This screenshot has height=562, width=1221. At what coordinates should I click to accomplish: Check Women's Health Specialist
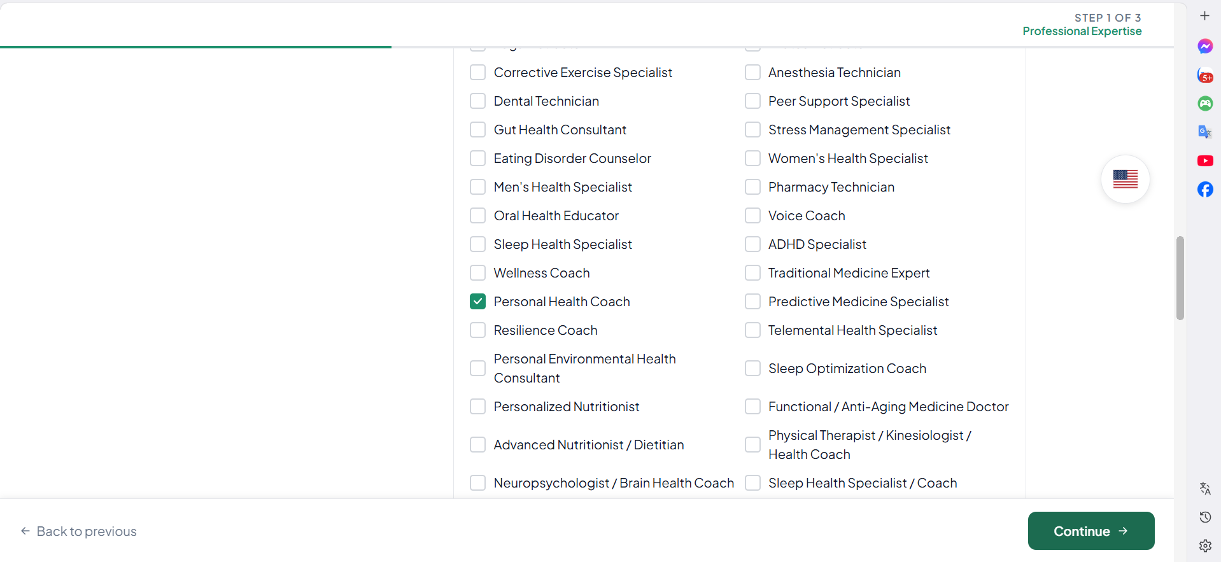pos(752,158)
